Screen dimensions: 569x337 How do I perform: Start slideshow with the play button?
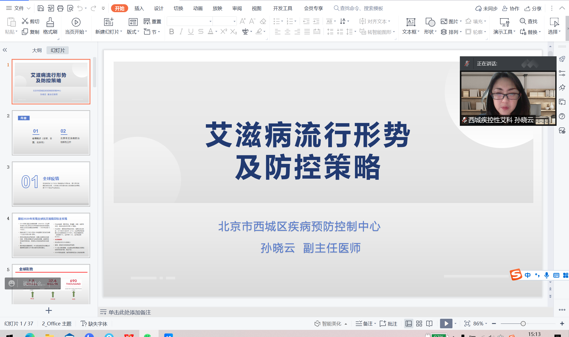[446, 324]
